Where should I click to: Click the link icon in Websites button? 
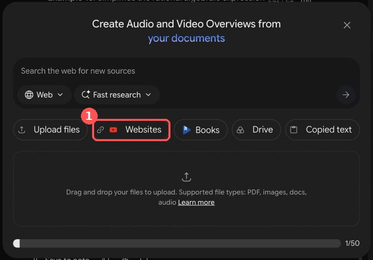tap(100, 129)
